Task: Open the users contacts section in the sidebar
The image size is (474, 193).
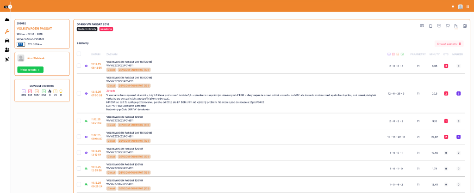Action: click(7, 50)
